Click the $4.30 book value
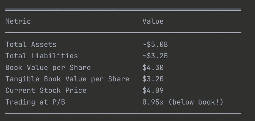Viewport: 255px width, 121px height. 153,68
